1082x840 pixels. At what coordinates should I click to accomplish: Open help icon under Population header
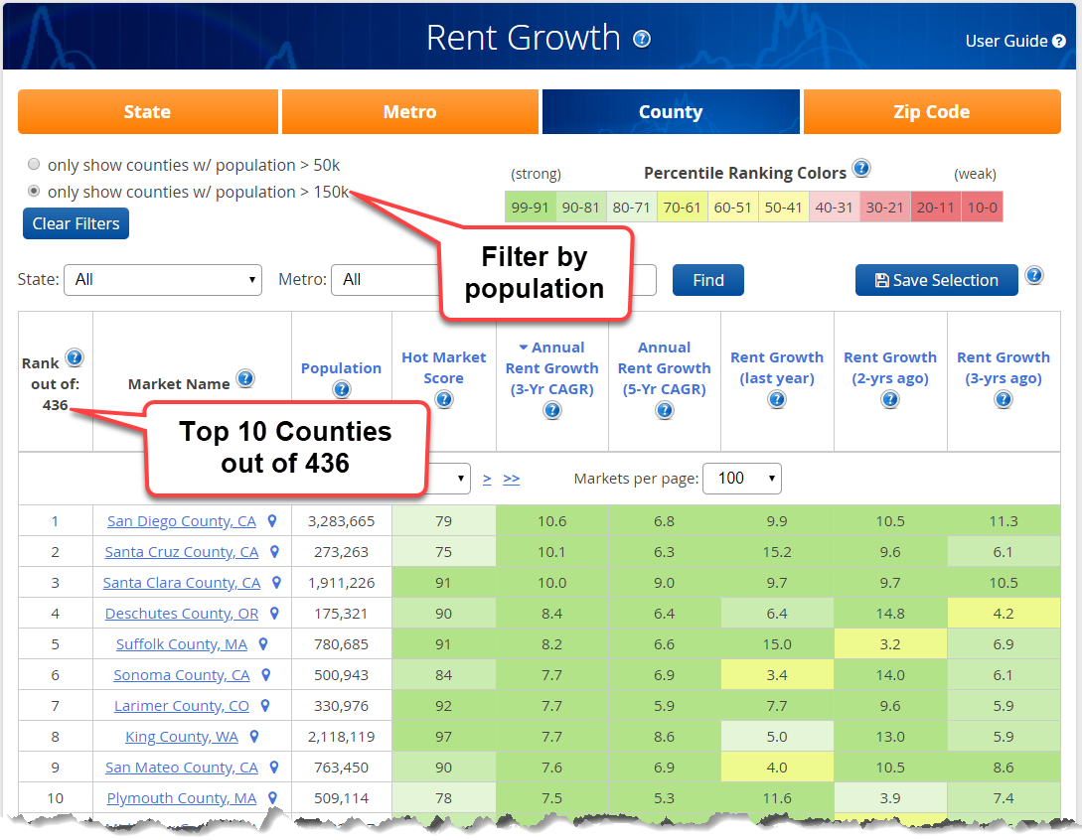(342, 389)
